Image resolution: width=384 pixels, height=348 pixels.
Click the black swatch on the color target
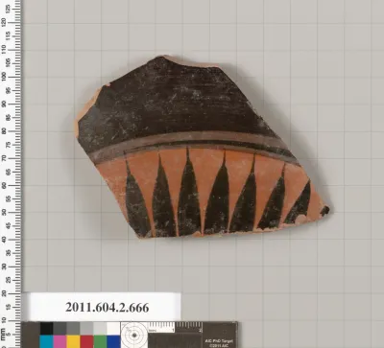point(46,329)
